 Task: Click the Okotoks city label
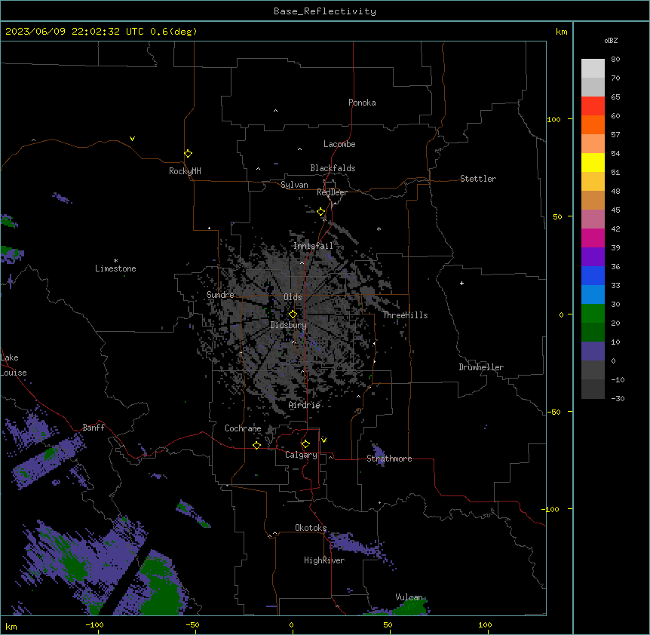pyautogui.click(x=311, y=528)
